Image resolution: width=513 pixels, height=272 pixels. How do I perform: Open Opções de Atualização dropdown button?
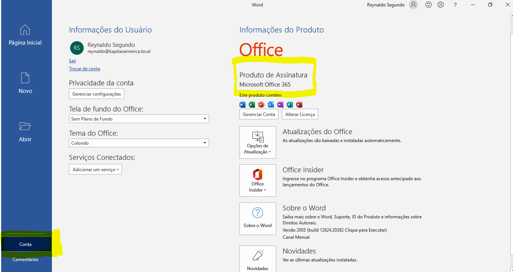point(258,142)
